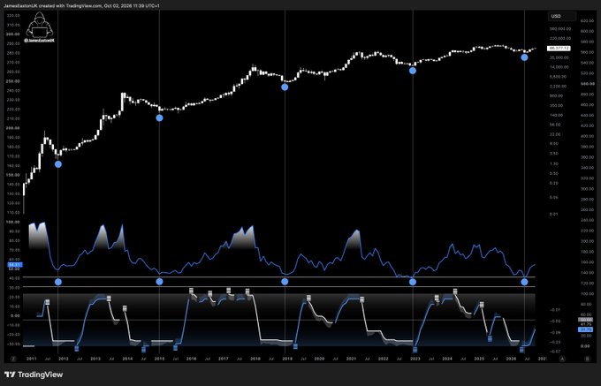Click the JamesEastonUK created-with header text
Image resolution: width=601 pixels, height=386 pixels.
[81, 6]
